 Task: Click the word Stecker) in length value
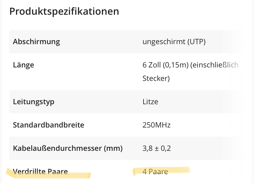click(156, 78)
